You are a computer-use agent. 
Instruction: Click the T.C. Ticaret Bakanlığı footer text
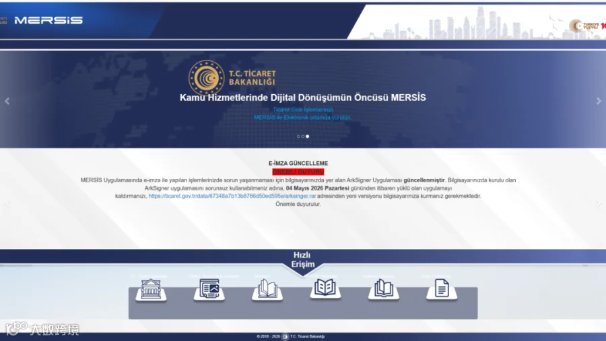tap(307, 336)
